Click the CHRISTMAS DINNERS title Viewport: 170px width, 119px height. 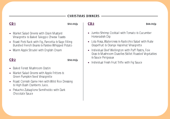click(83, 16)
